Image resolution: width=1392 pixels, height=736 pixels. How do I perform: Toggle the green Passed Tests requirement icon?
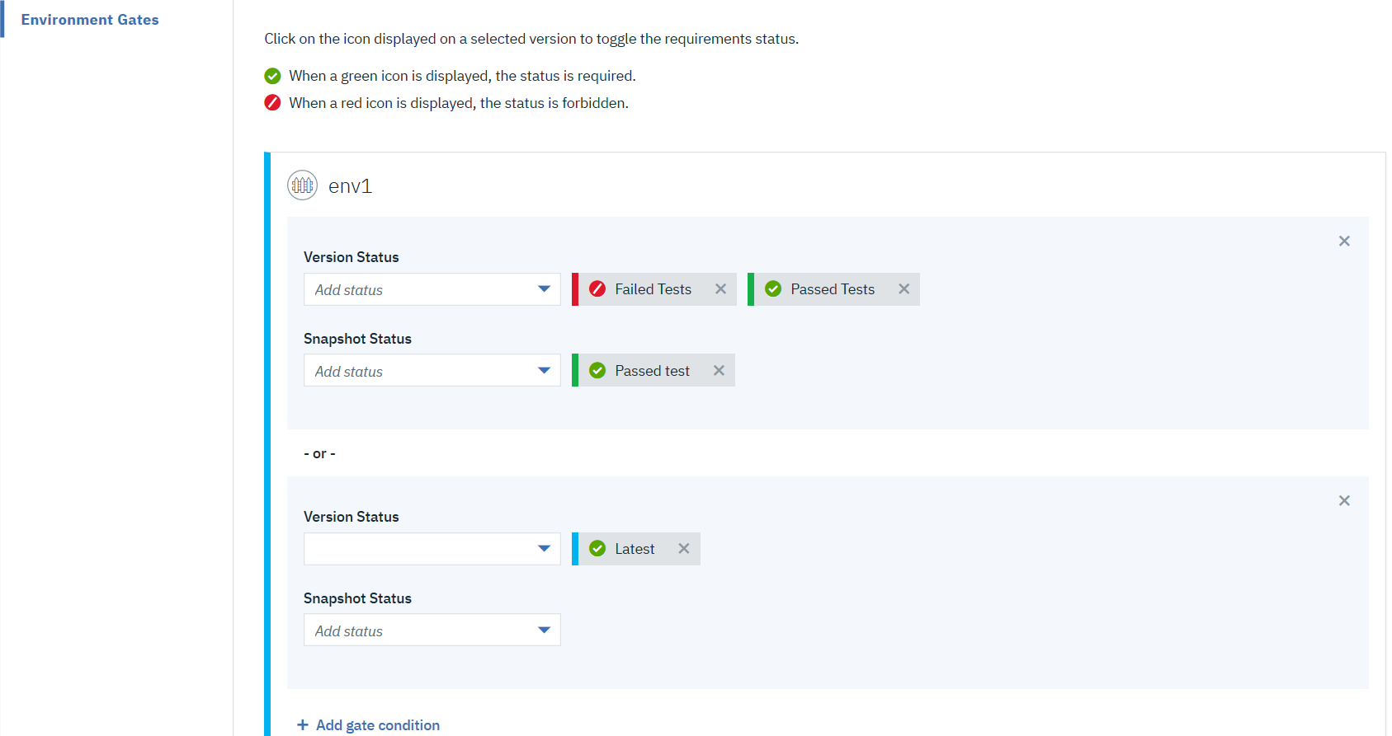773,289
